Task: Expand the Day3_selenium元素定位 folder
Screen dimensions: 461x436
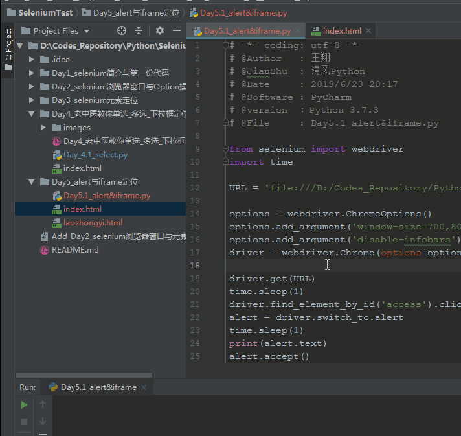Action: tap(32, 100)
